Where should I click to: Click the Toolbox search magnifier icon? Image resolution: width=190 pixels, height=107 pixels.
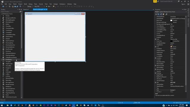coord(20,12)
